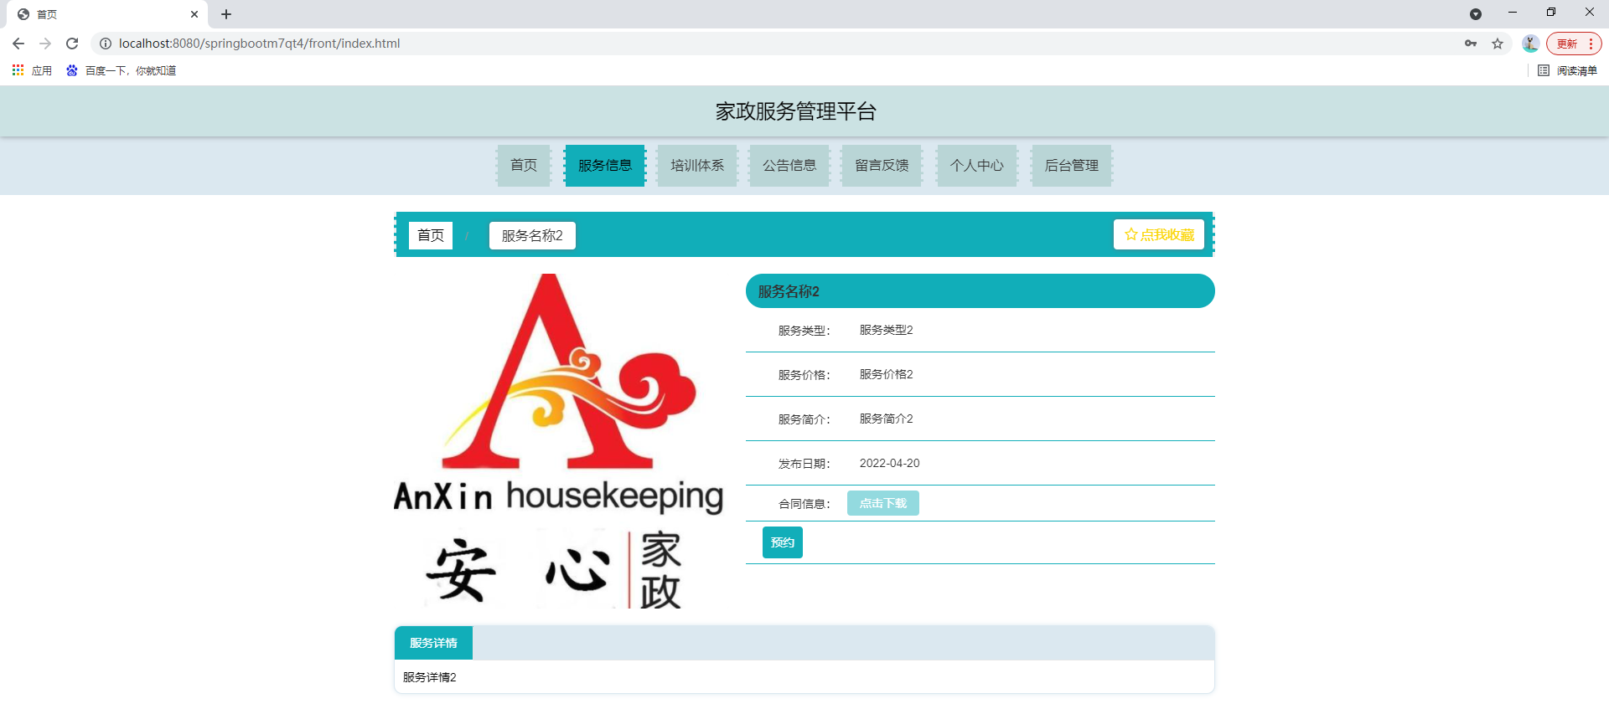The width and height of the screenshot is (1609, 709).
Task: Click 服务详情2 description text
Action: [429, 677]
